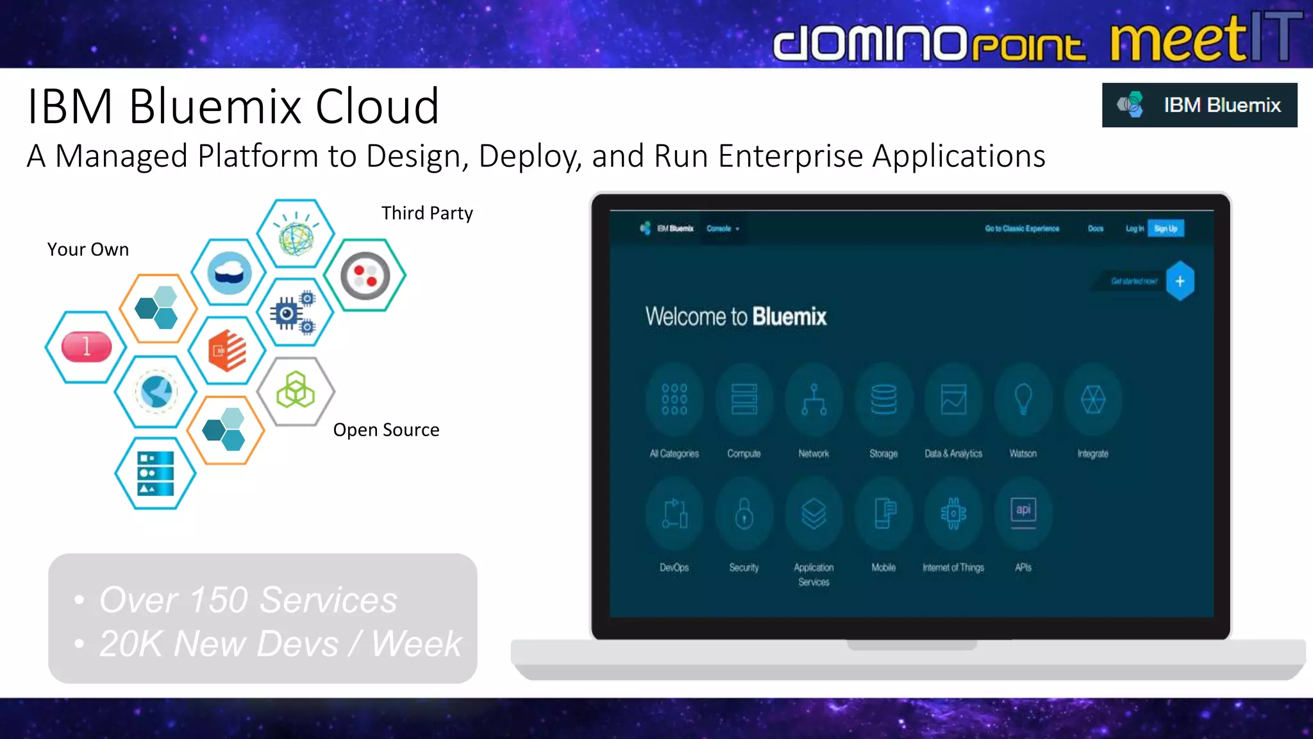Click the dominopoint meetIT banner logo

coord(1037,37)
